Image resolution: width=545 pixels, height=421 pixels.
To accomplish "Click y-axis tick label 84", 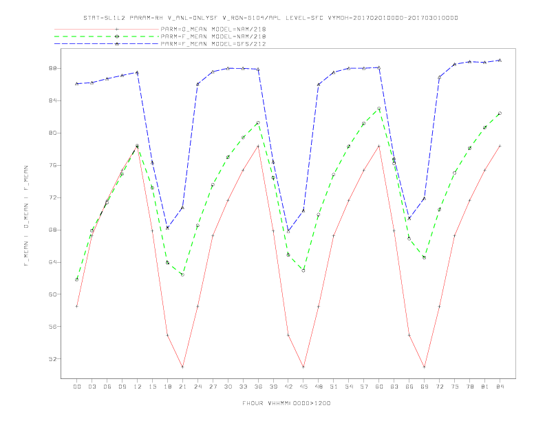I will (x=52, y=100).
